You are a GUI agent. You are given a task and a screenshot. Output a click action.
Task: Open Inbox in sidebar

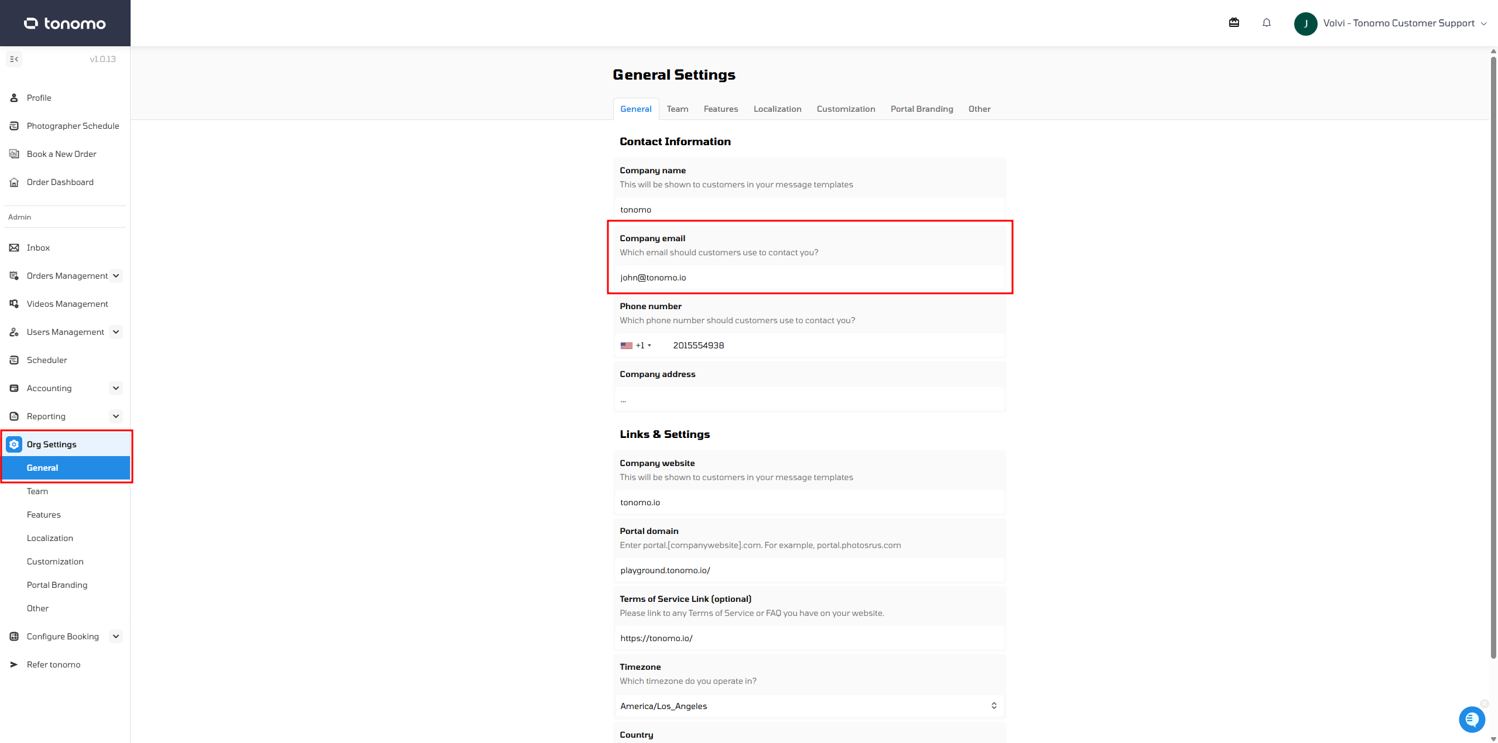[38, 248]
